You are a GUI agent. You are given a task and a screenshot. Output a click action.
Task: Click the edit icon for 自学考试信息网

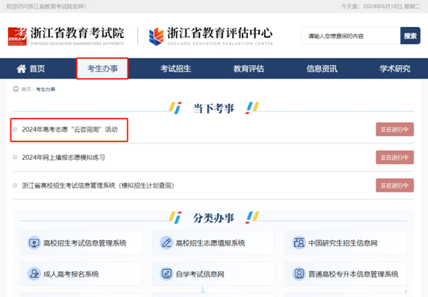166,273
